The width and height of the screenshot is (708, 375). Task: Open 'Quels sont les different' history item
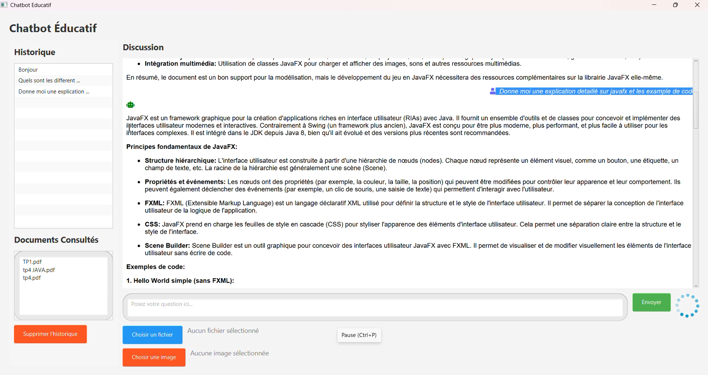click(49, 80)
